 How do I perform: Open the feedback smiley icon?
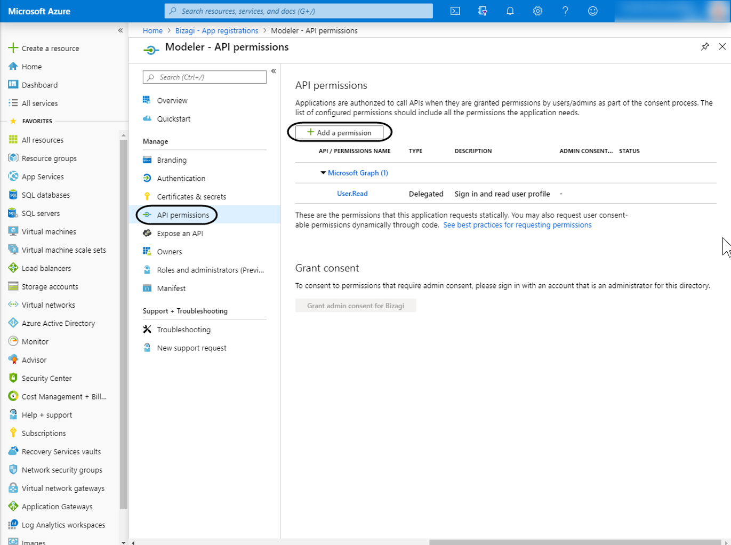[x=592, y=11]
